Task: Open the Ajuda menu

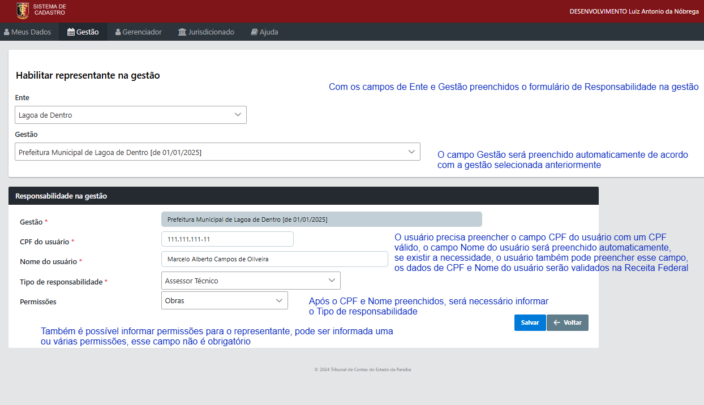Action: [264, 32]
